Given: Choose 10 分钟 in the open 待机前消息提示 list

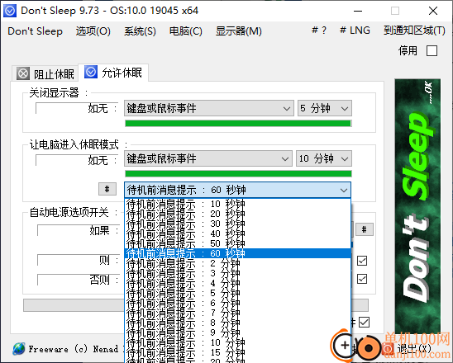Looking at the screenshot, I should pos(237,342).
